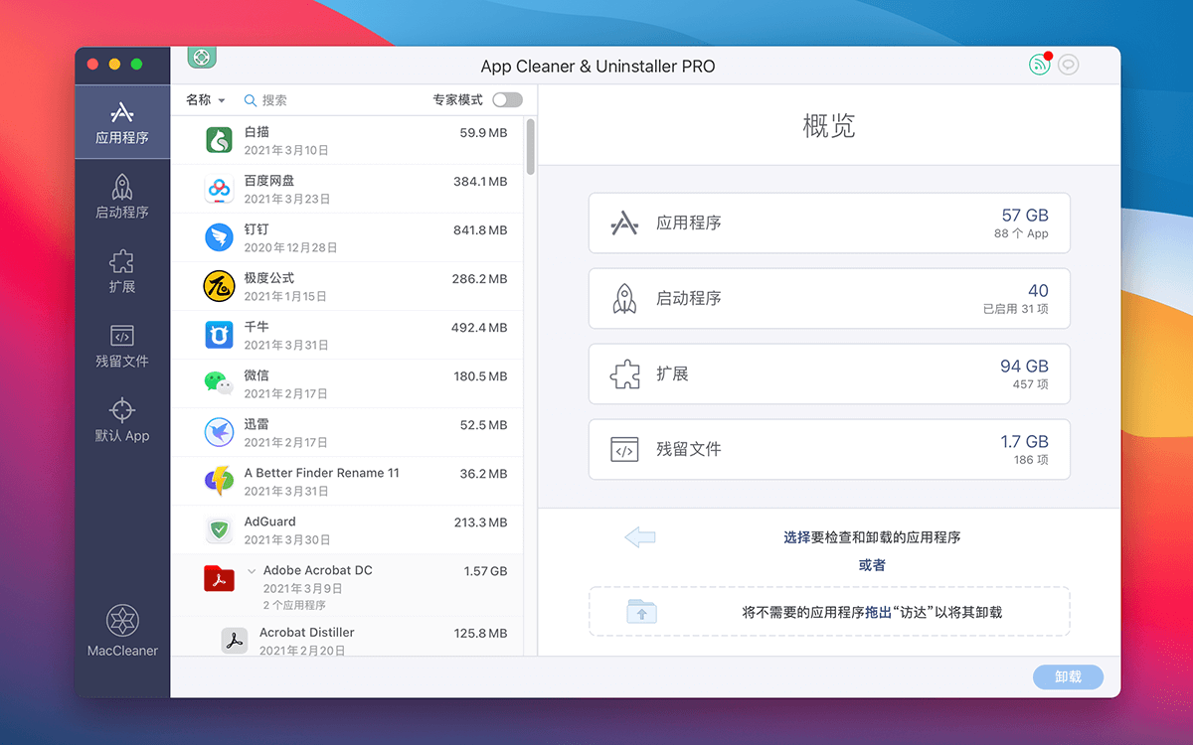Viewport: 1193px width, 745px height.
Task: Select the 钉钉 app icon
Action: click(x=219, y=237)
